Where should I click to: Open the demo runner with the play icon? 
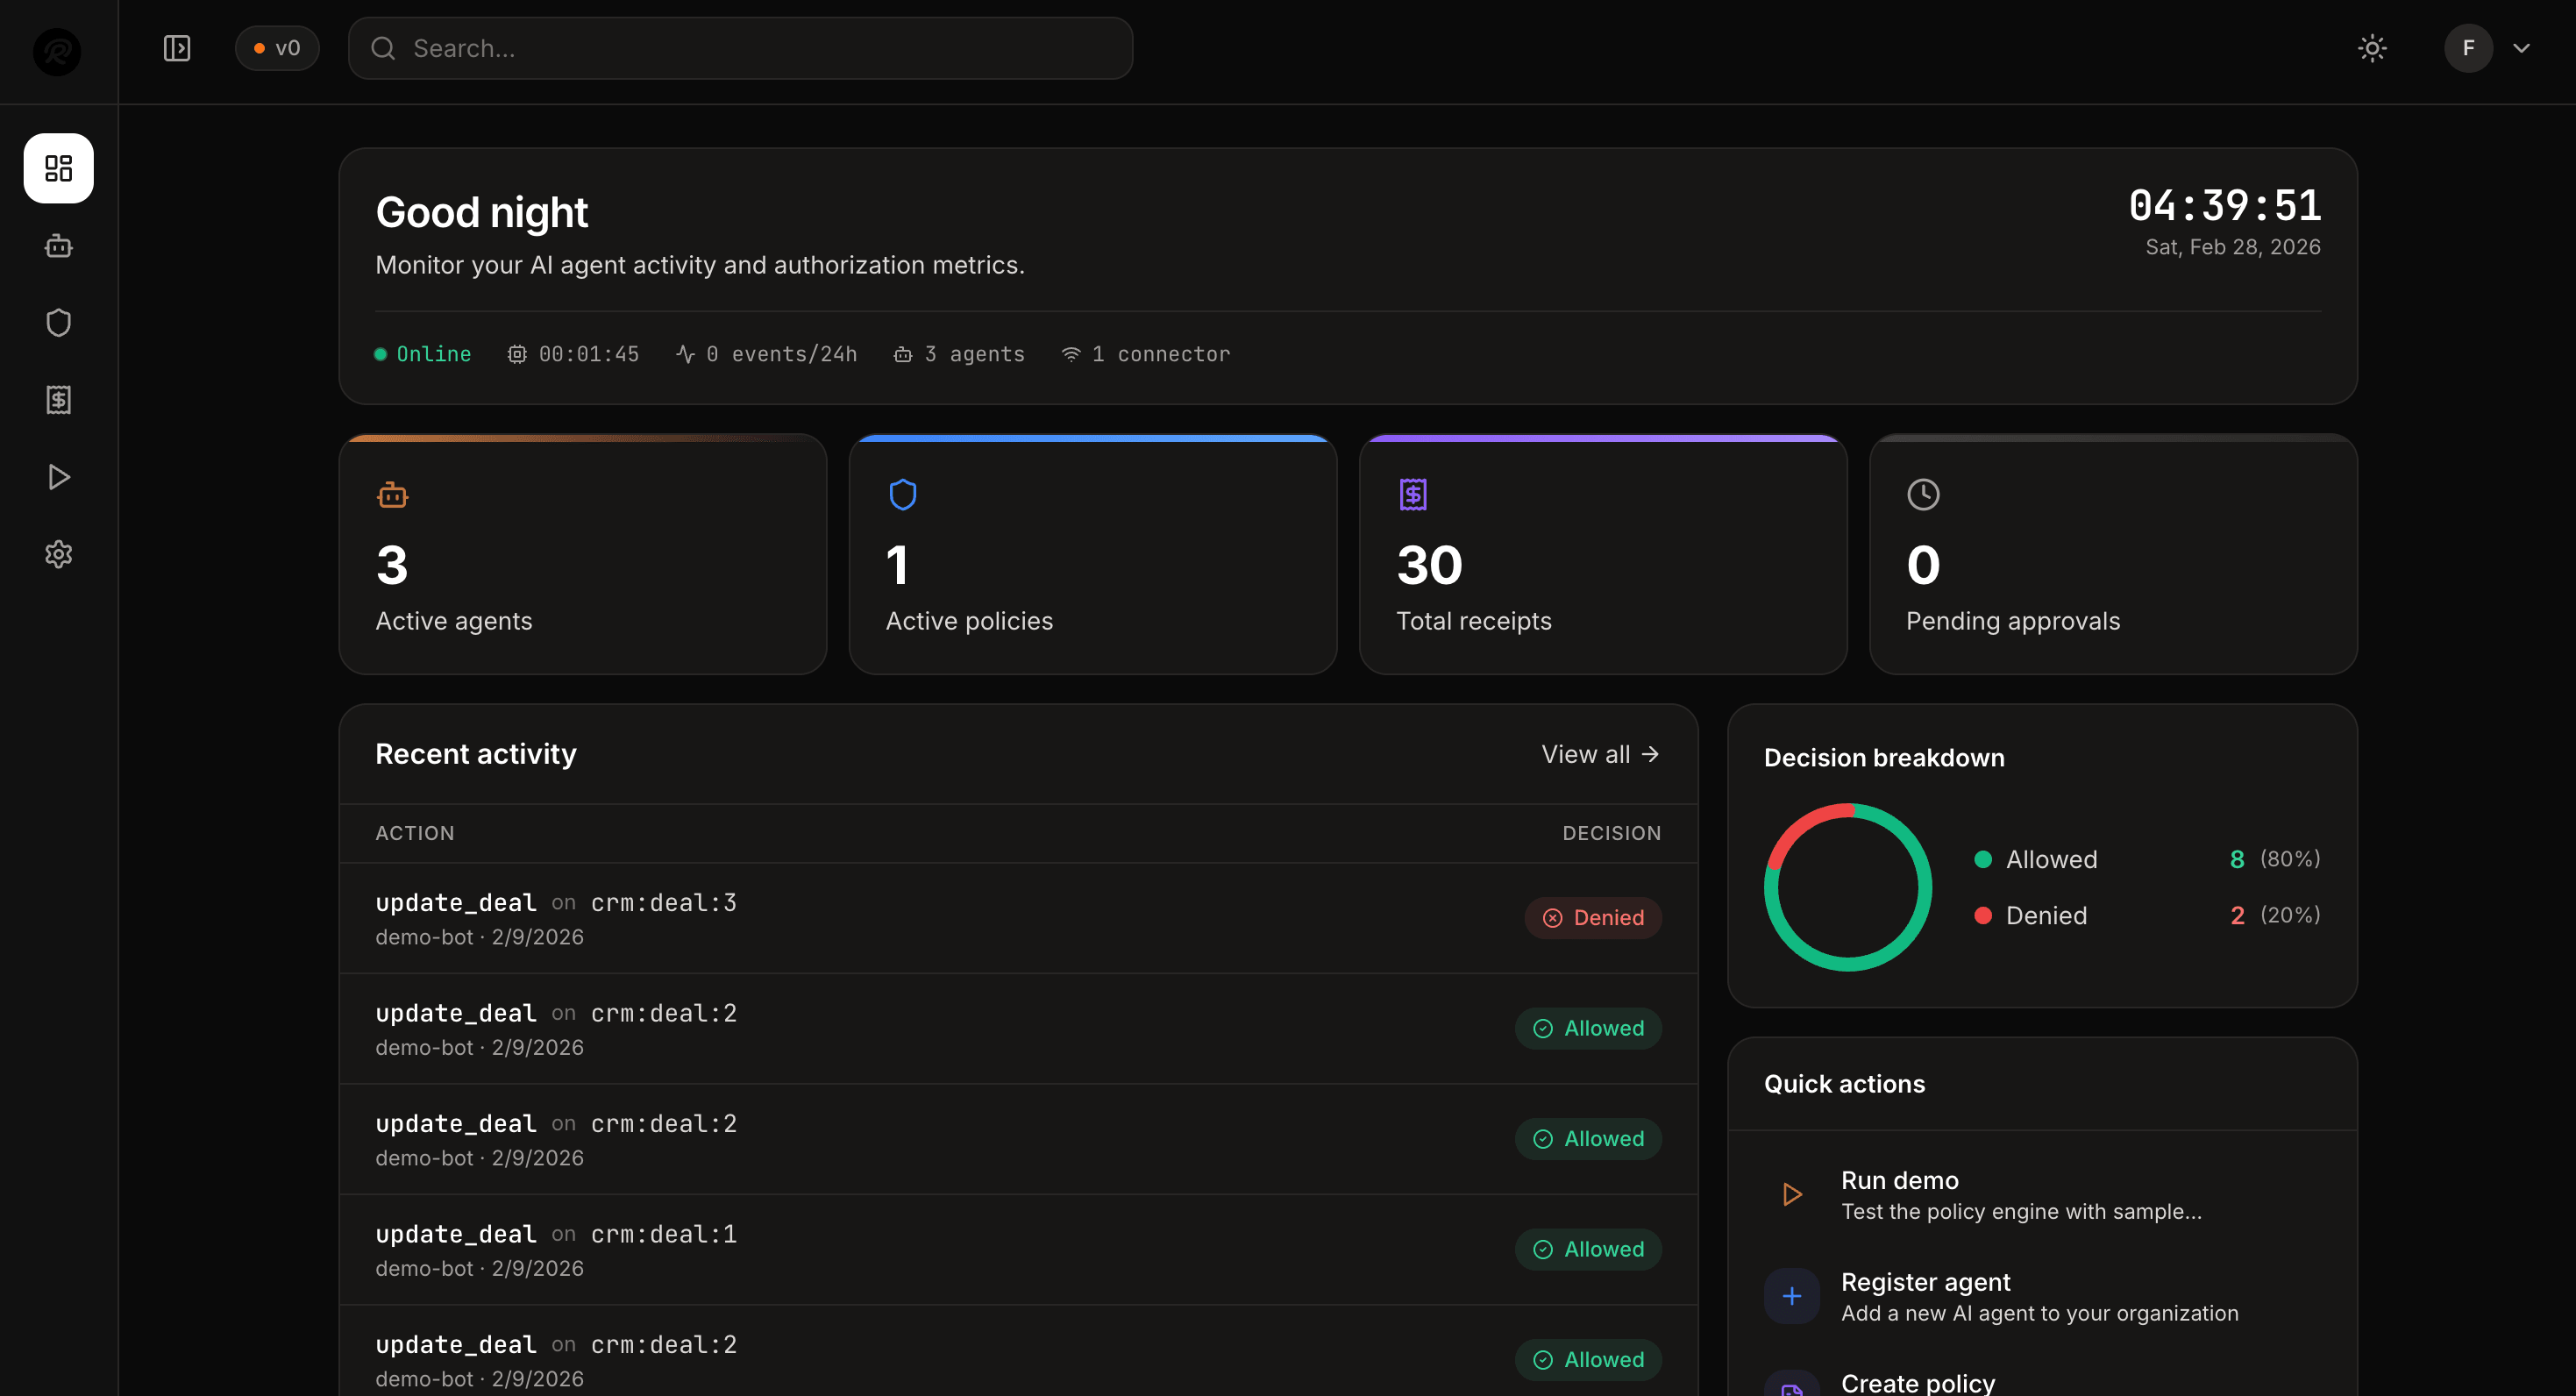[x=57, y=477]
